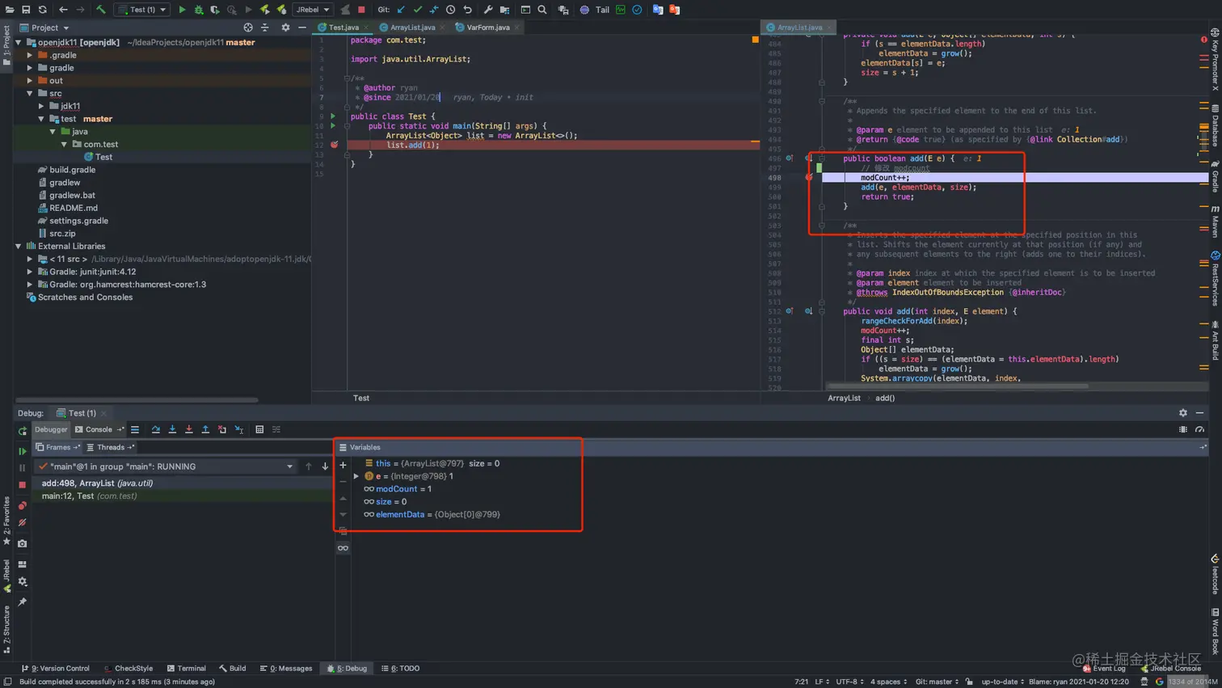The image size is (1222, 688).
Task: Click the Build Project hammer icon
Action: click(101, 10)
